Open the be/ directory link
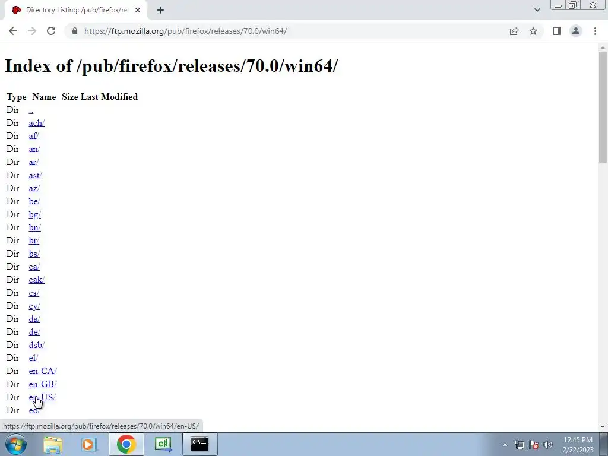 34,202
